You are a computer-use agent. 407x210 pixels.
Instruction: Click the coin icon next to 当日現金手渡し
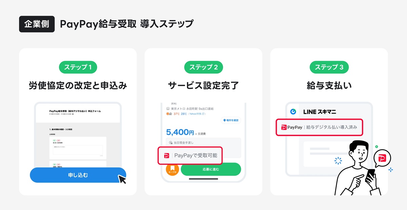tap(171, 142)
